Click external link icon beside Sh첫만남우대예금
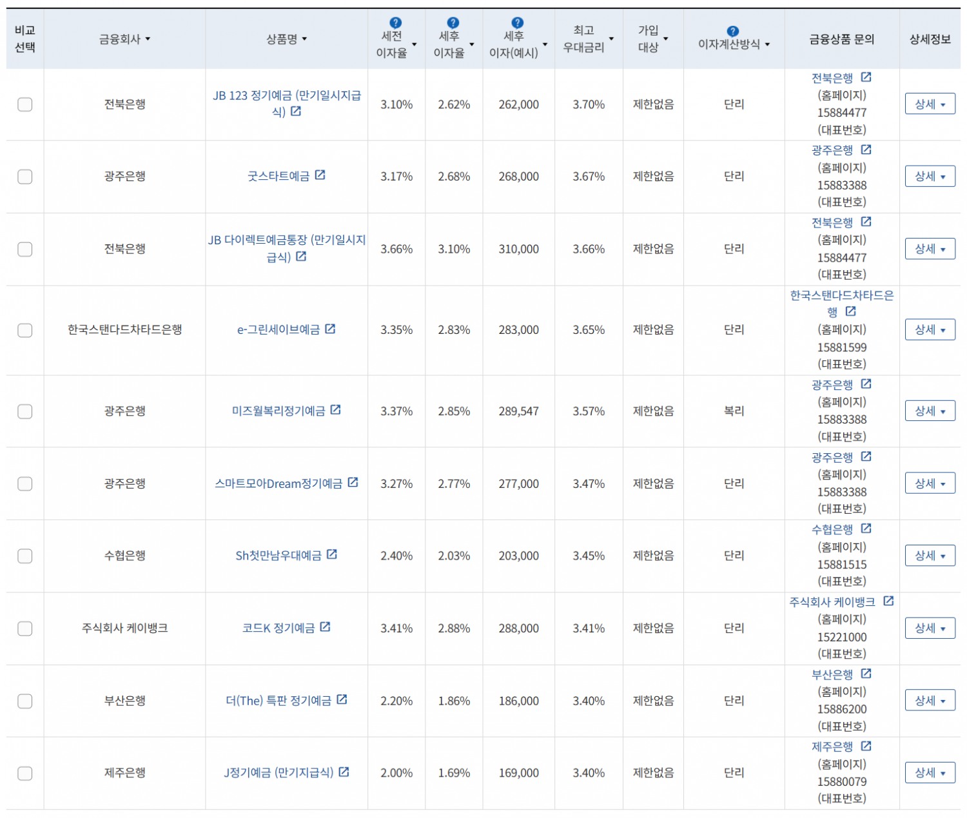 coord(332,554)
